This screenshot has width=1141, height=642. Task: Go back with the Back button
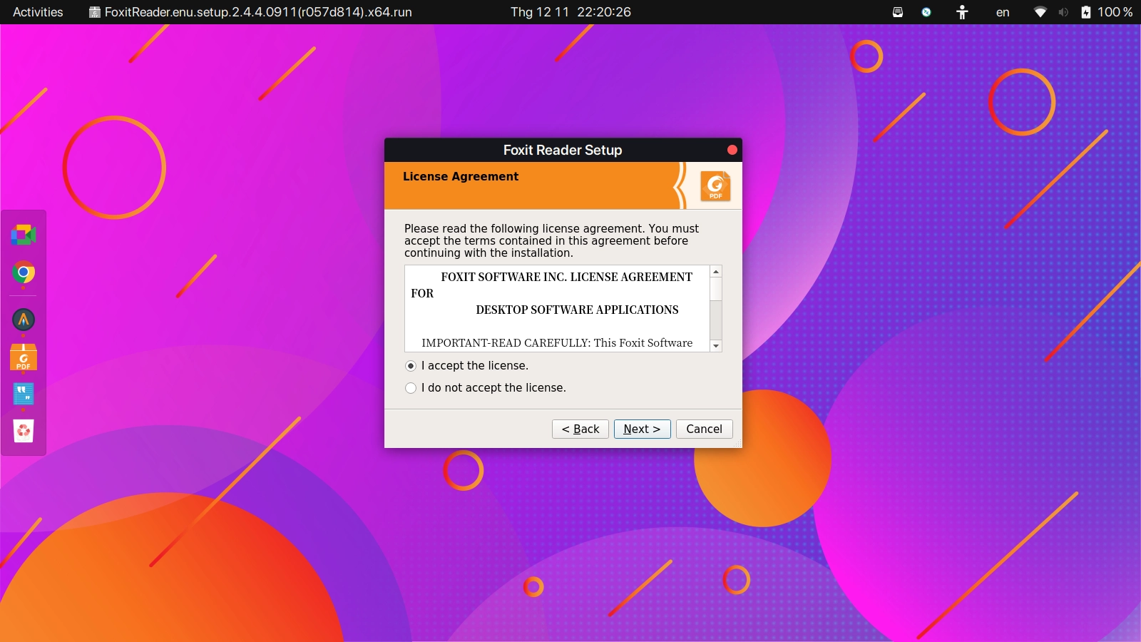580,429
